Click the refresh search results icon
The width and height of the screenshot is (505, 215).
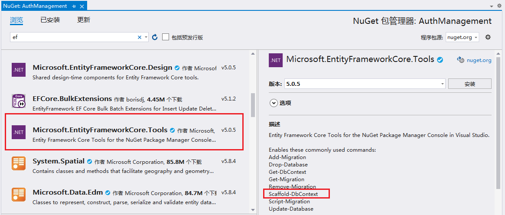[155, 37]
